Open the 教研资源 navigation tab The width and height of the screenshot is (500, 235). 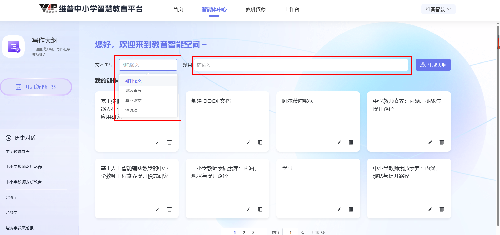pyautogui.click(x=256, y=9)
